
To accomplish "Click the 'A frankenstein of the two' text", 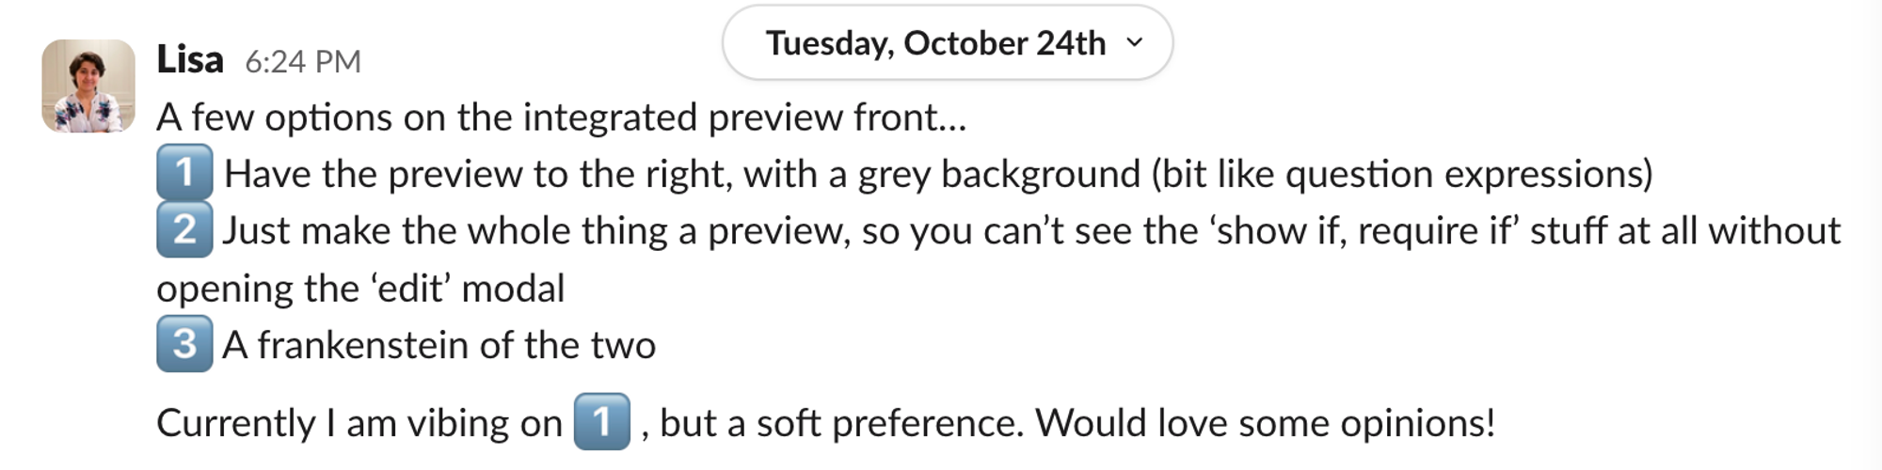I will pyautogui.click(x=439, y=346).
